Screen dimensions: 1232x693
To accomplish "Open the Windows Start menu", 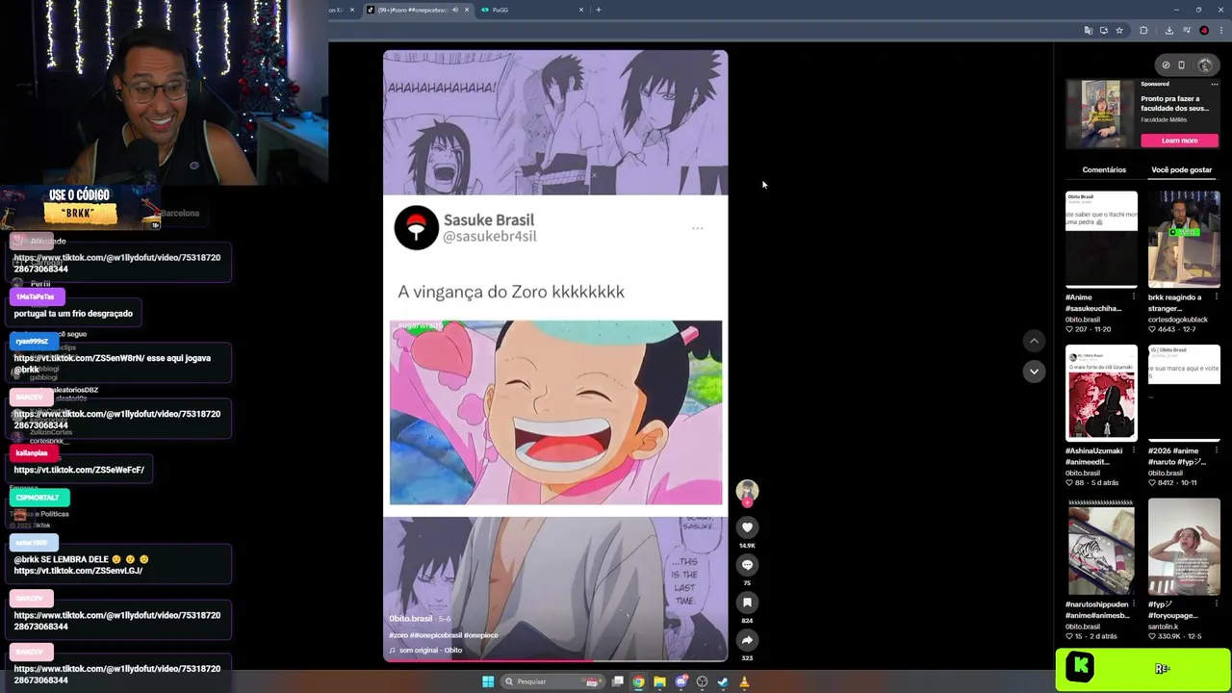I will click(x=488, y=681).
